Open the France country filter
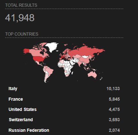 16,99
